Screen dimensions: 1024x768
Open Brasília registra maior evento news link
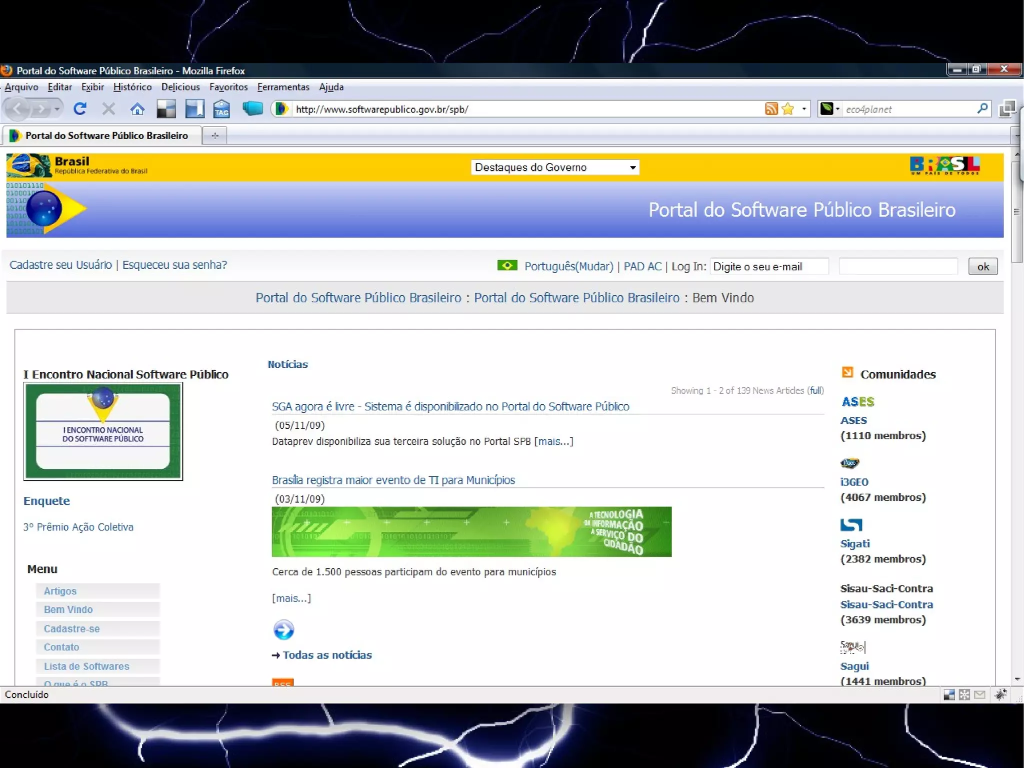click(x=393, y=480)
